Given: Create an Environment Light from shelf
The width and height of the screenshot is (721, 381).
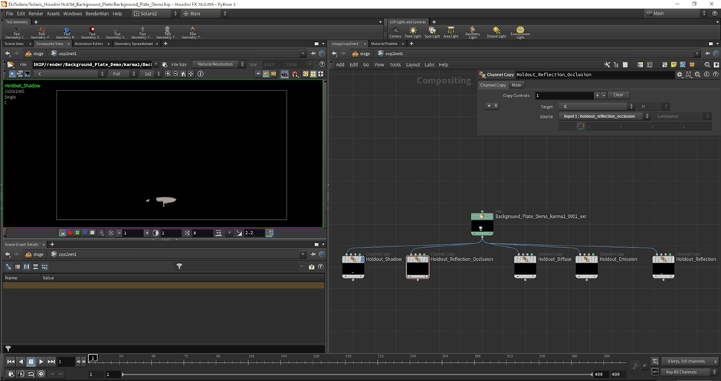Looking at the screenshot, I should (x=520, y=32).
